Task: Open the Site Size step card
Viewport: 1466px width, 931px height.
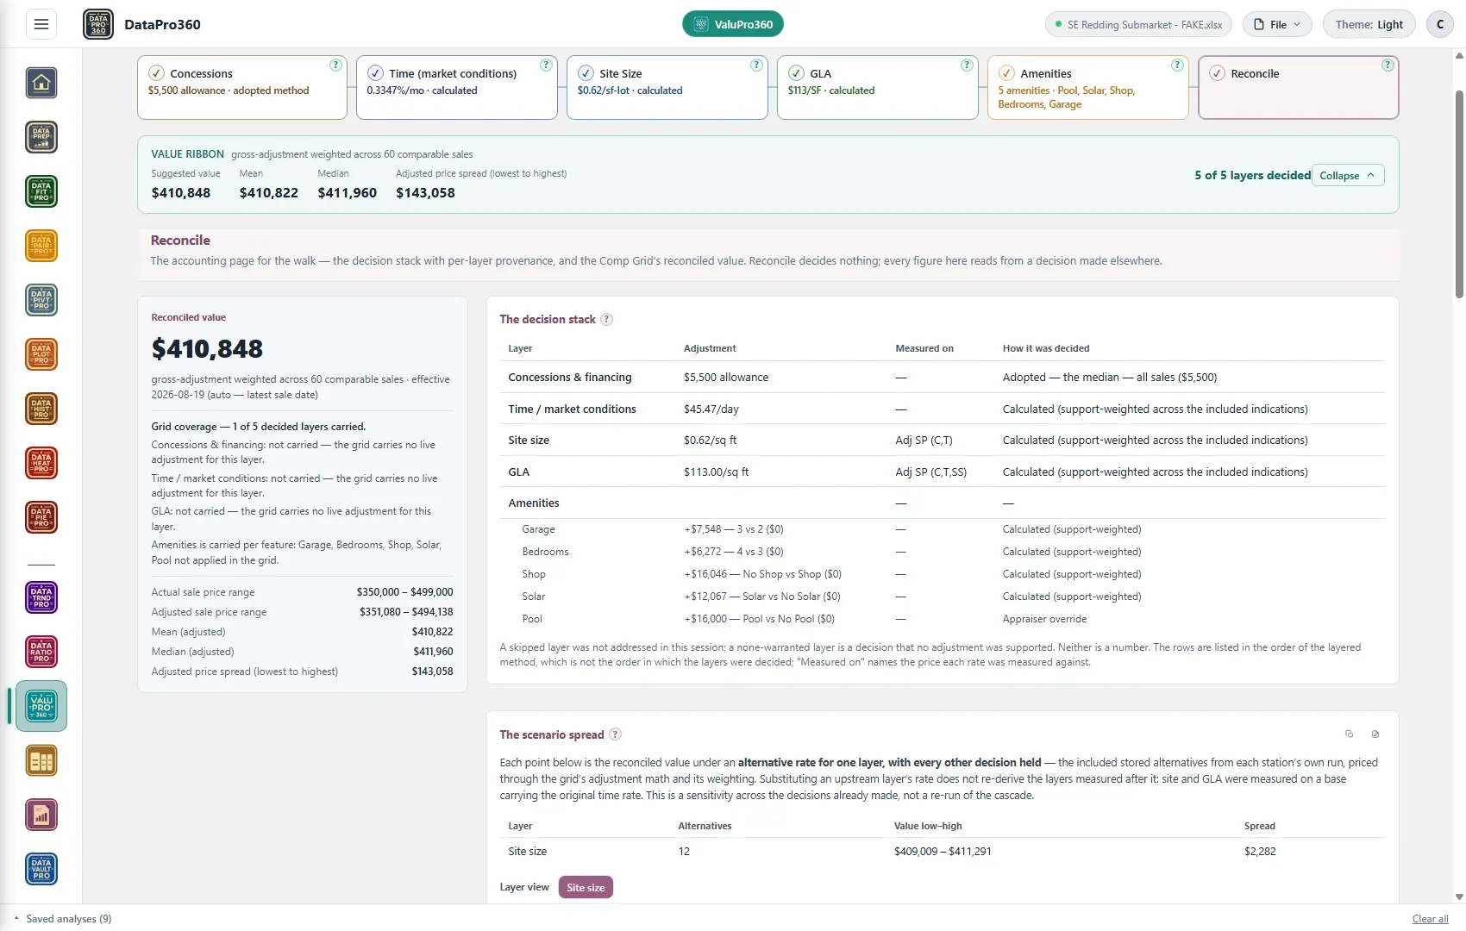Action: point(667,88)
